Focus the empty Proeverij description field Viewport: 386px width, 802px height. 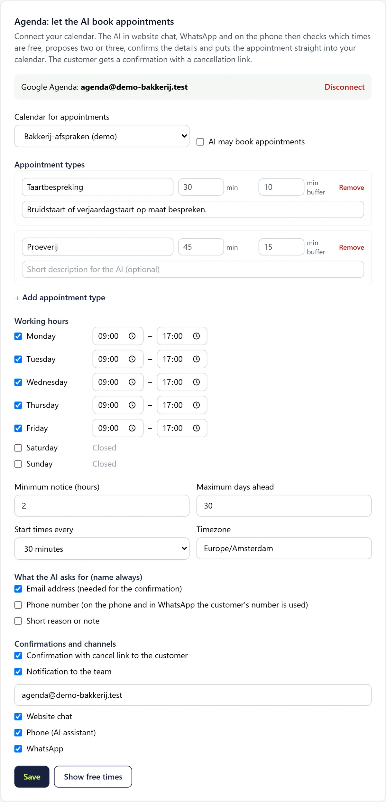click(x=193, y=270)
